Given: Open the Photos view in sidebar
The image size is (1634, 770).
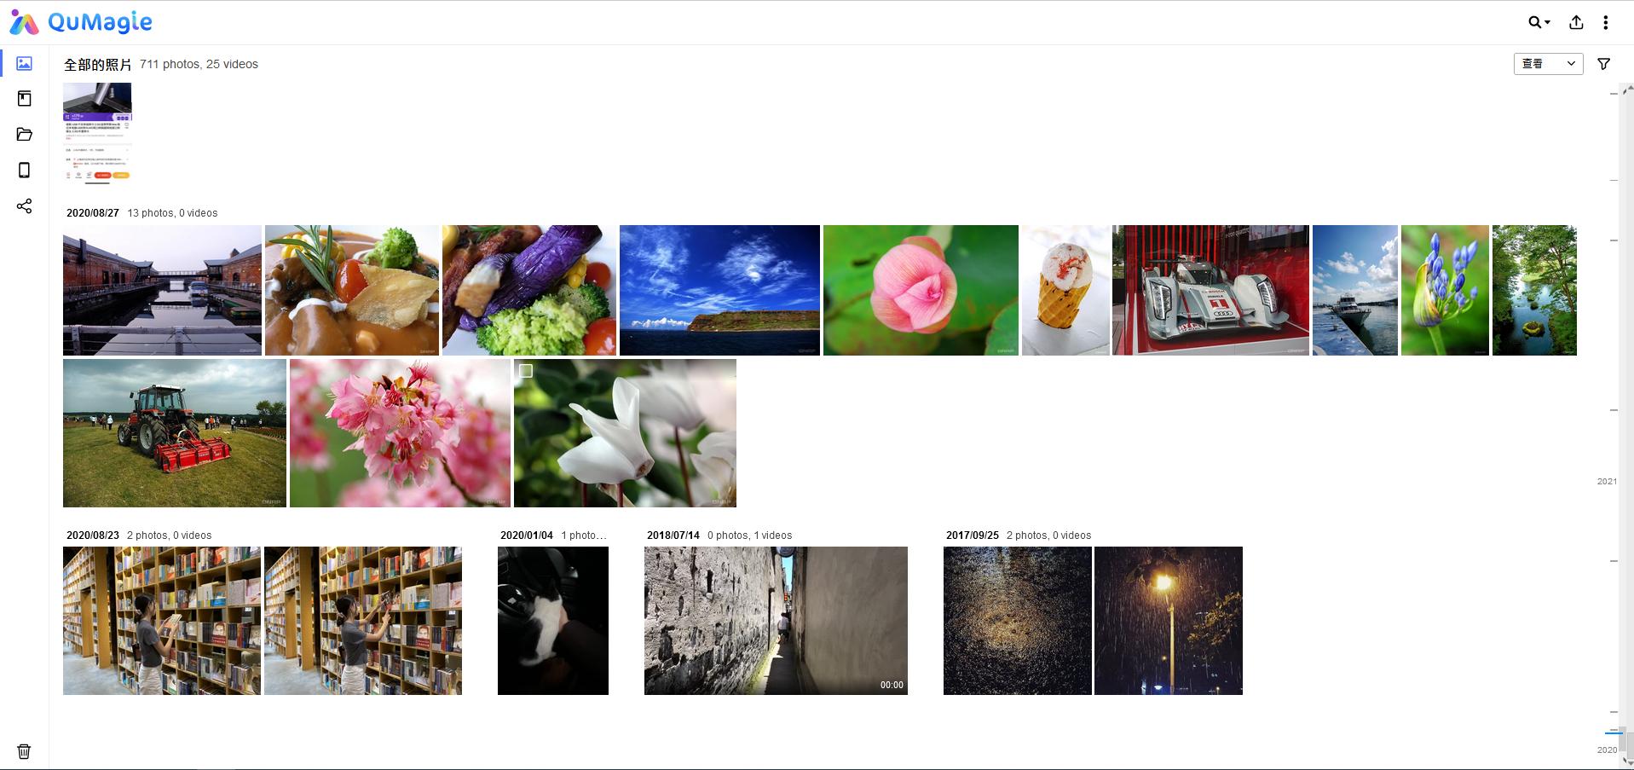Looking at the screenshot, I should (24, 63).
